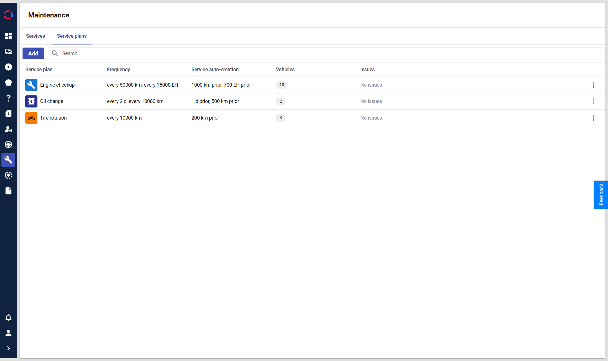Open the document reports icon in the sidebar
The image size is (608, 361).
tap(8, 191)
